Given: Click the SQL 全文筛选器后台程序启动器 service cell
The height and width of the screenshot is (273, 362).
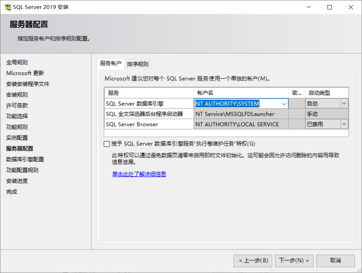Looking at the screenshot, I should (149, 114).
